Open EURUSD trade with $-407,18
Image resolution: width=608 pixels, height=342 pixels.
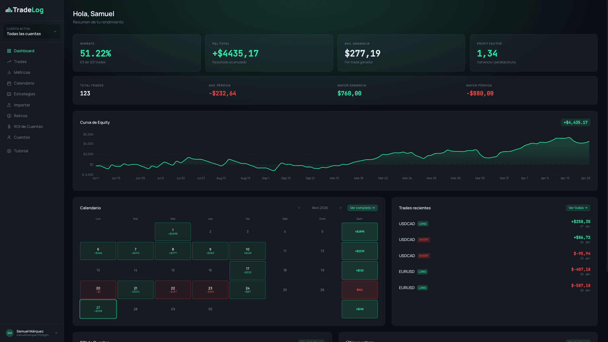495,272
